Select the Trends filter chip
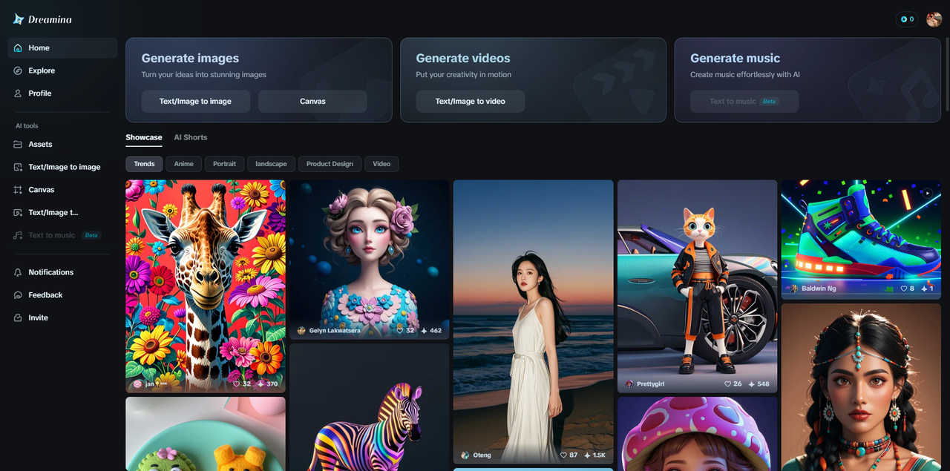 tap(144, 164)
